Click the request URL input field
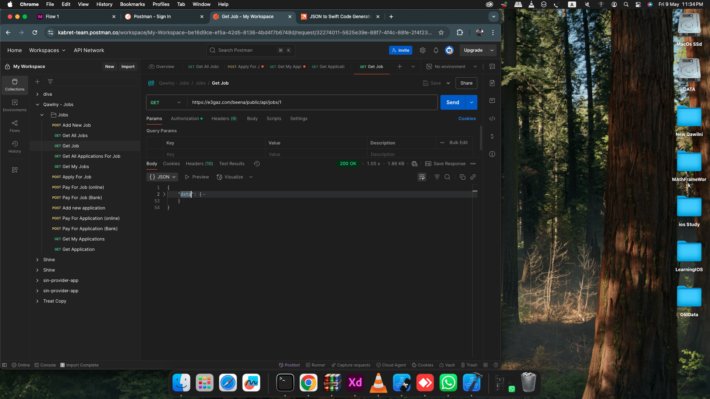This screenshot has height=399, width=710. 311,102
